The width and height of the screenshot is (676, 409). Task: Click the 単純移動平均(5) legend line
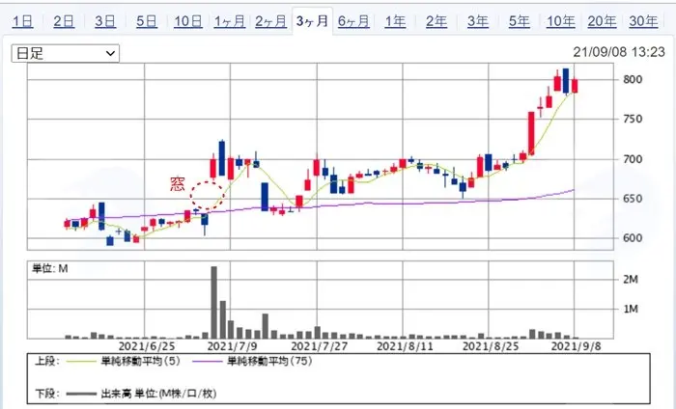(x=81, y=361)
